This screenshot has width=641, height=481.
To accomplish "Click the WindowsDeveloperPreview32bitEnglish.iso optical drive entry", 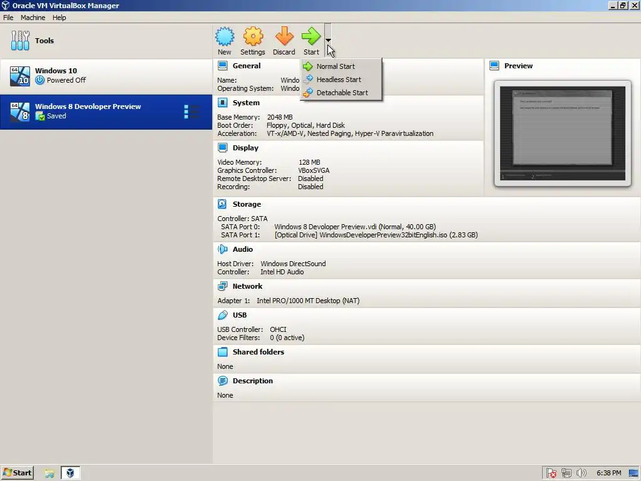I will (x=376, y=235).
